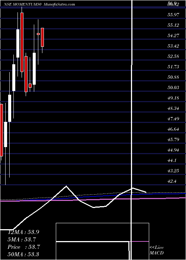The width and height of the screenshot is (186, 260).
Task: Click the 50MA : 53.3 readout
Action: (23, 254)
